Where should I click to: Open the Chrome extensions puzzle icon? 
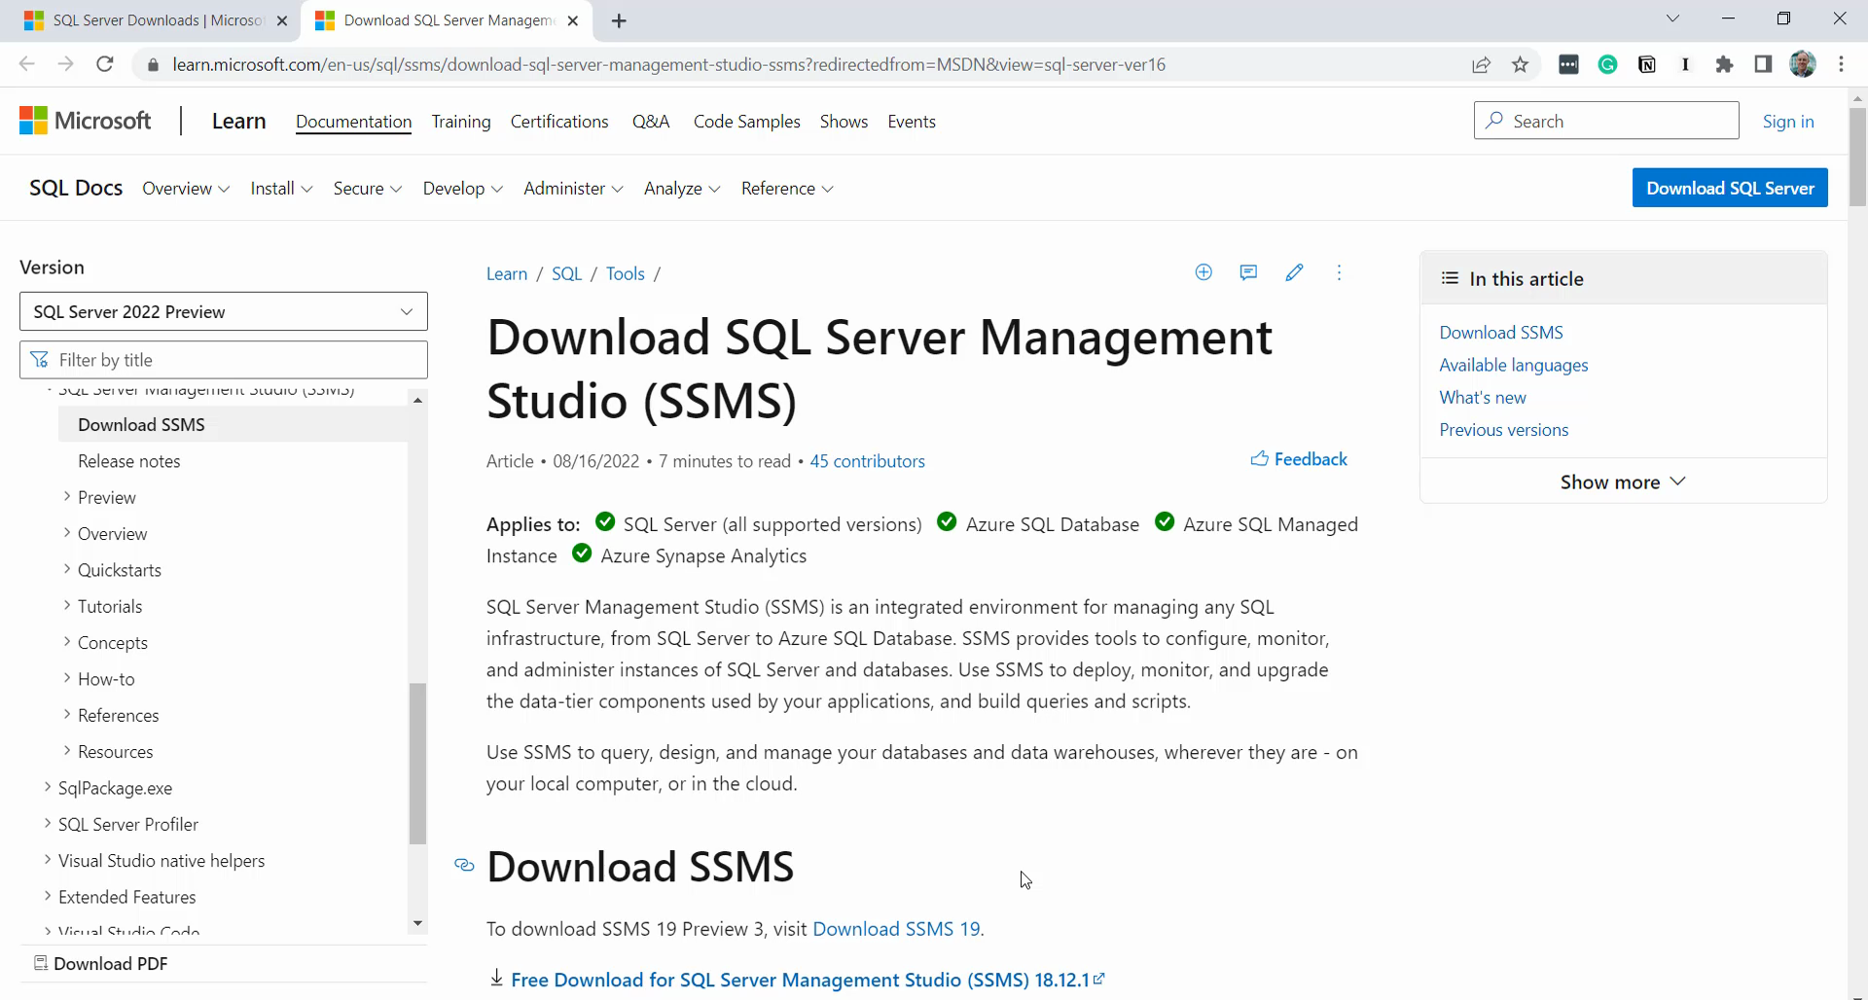coord(1724,65)
